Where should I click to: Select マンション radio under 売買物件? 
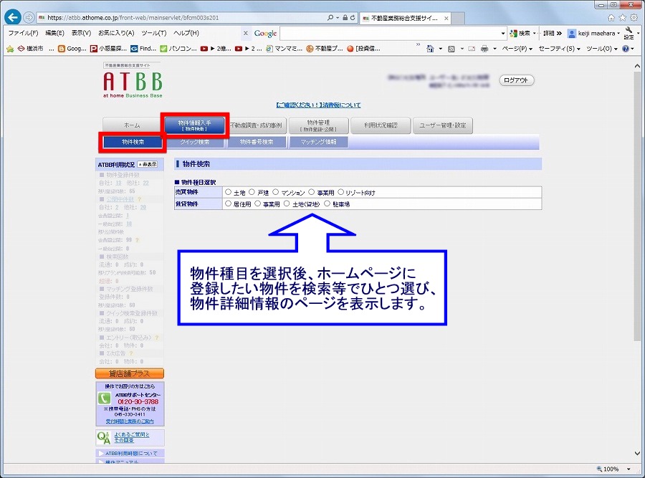tap(276, 192)
